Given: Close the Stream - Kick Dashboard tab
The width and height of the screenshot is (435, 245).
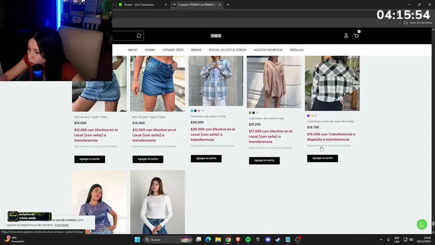Looking at the screenshot, I should (166, 5).
